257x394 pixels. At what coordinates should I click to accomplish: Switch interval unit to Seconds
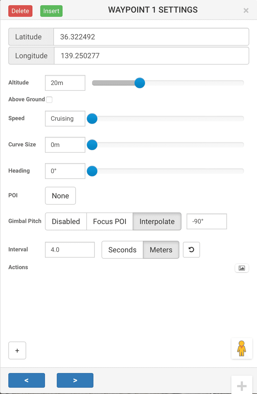(122, 250)
